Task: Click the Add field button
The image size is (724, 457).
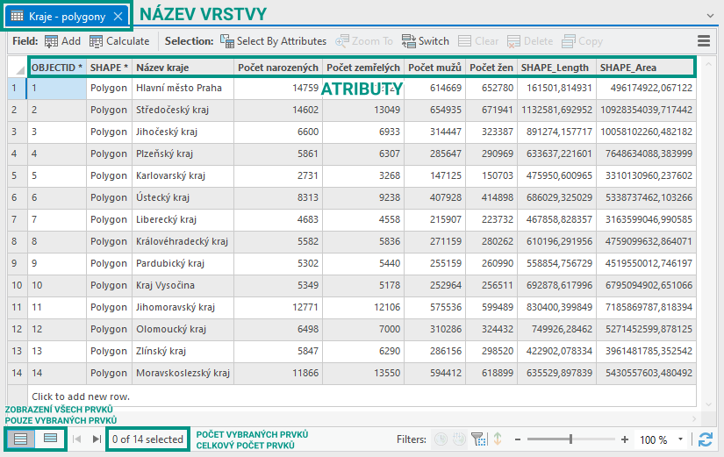Action: coord(62,41)
